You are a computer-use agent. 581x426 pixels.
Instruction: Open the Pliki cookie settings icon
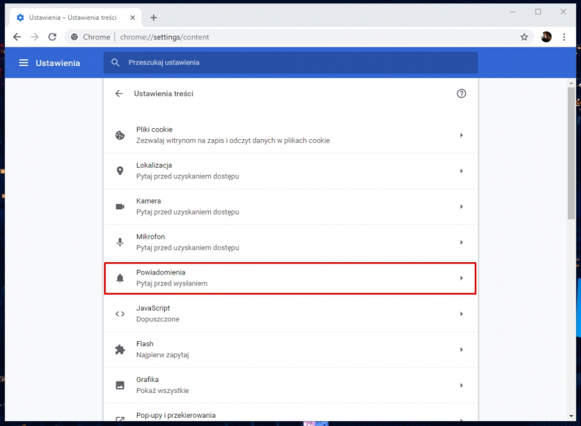click(x=120, y=135)
